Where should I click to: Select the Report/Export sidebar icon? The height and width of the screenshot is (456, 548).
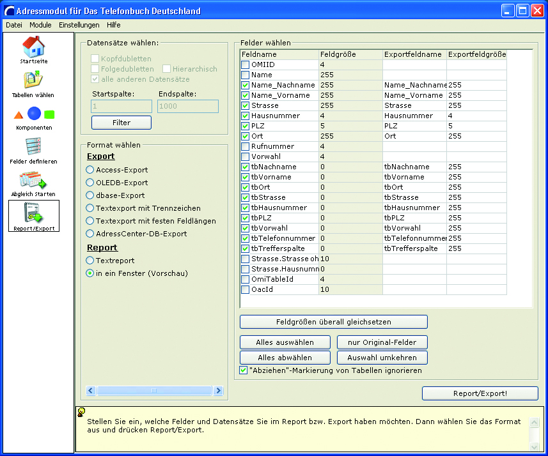pyautogui.click(x=34, y=214)
